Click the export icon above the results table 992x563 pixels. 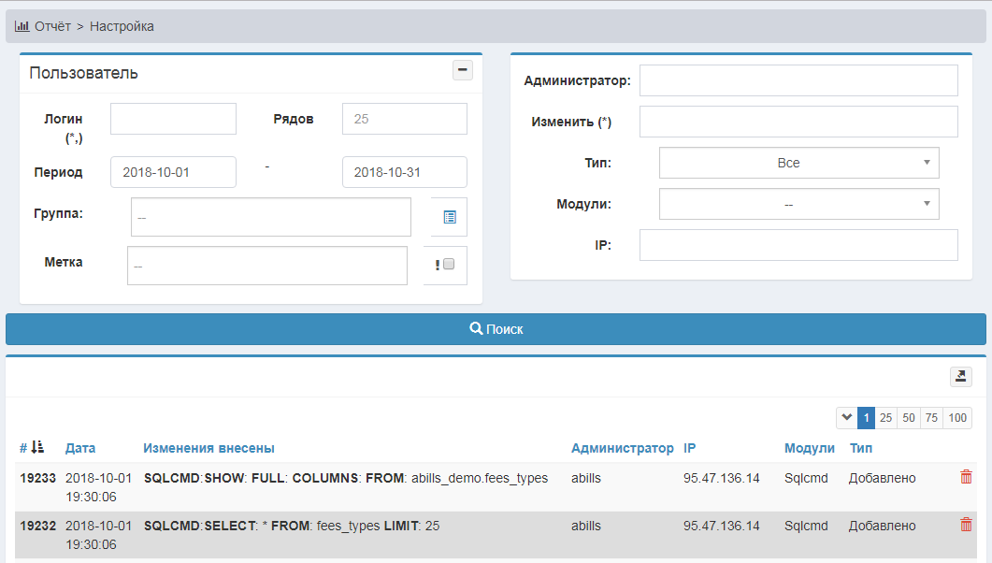[x=960, y=376]
